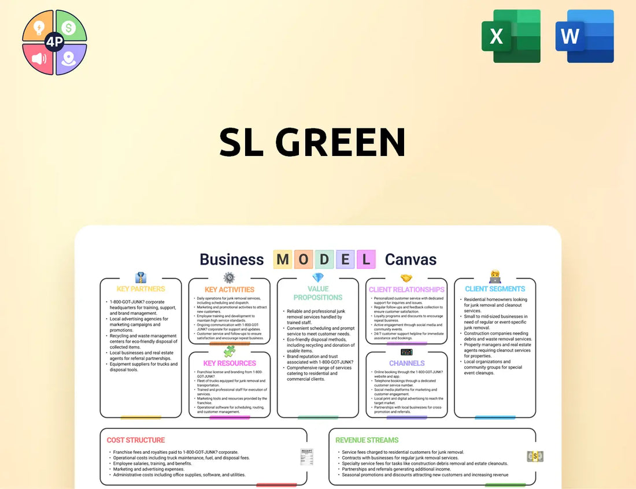Click the word Canvas in canvas title
Viewport: 636px width, 489px height.
[x=411, y=260]
